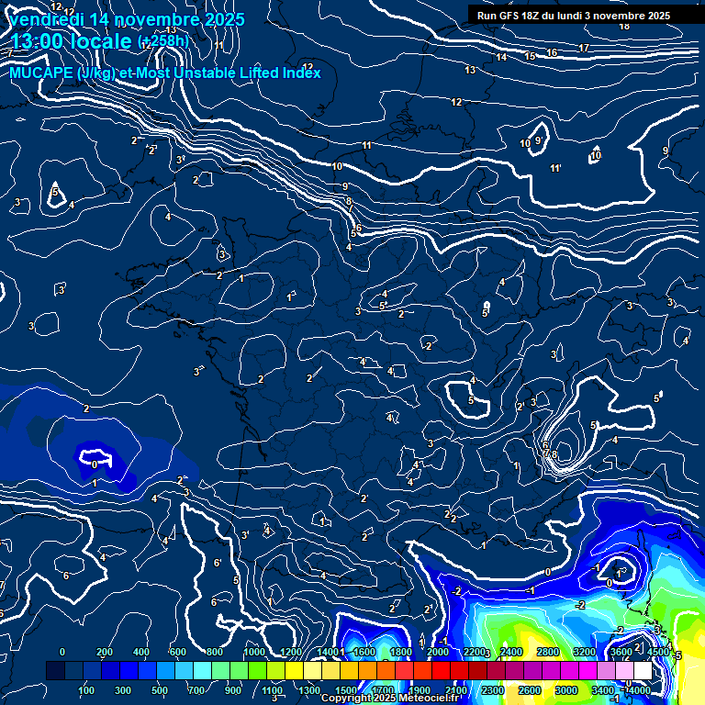Click the contour label '-5' at the right edge
The width and height of the screenshot is (705, 705).
click(677, 655)
